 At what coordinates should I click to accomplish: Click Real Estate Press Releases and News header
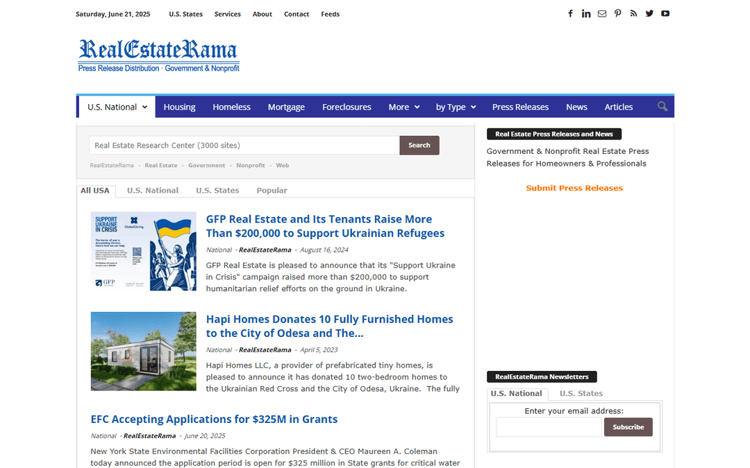[x=554, y=135]
